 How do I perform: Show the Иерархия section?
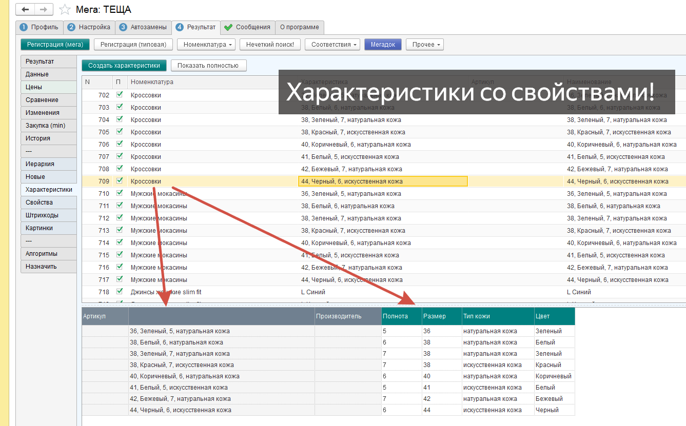[49, 164]
